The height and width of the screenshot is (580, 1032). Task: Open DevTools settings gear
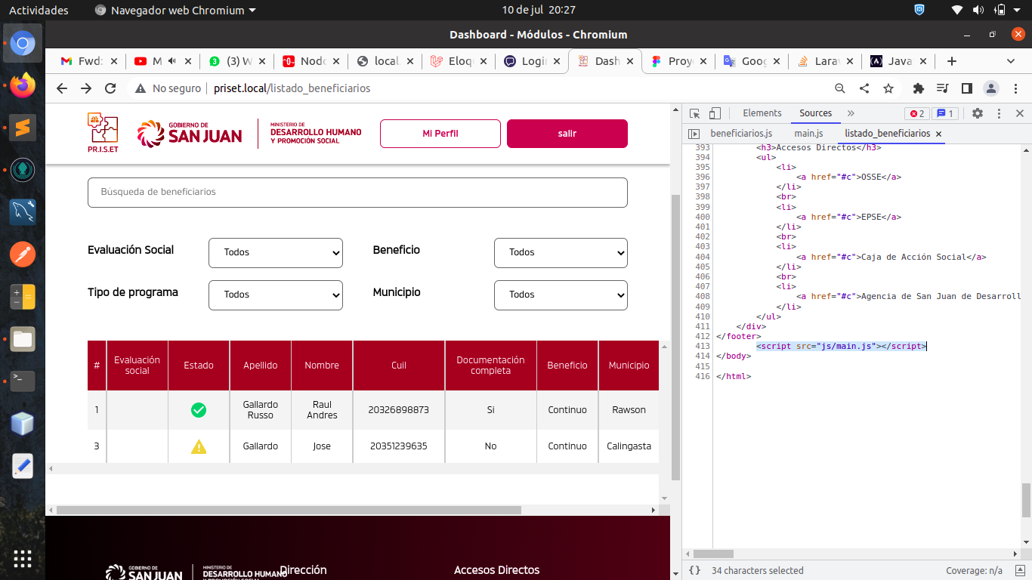tap(978, 113)
